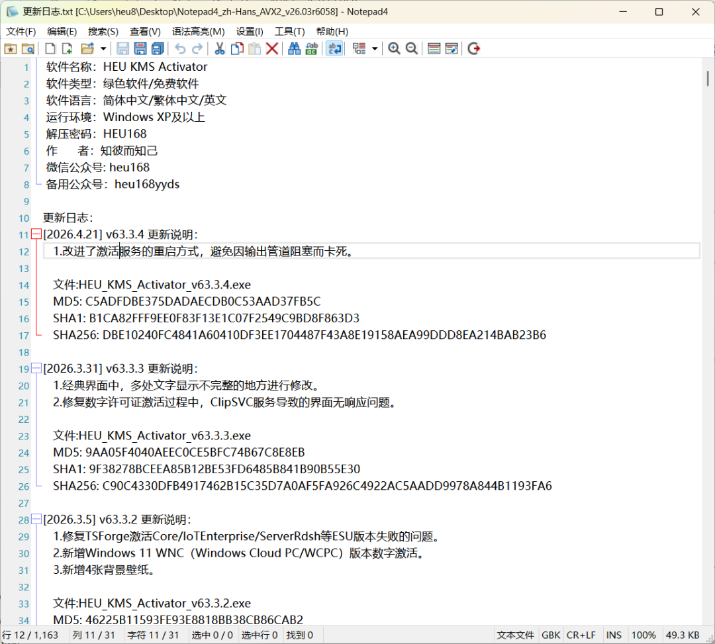Screen dimensions: 715x644
Task: Open the 搜索(S) menu
Action: [x=103, y=32]
